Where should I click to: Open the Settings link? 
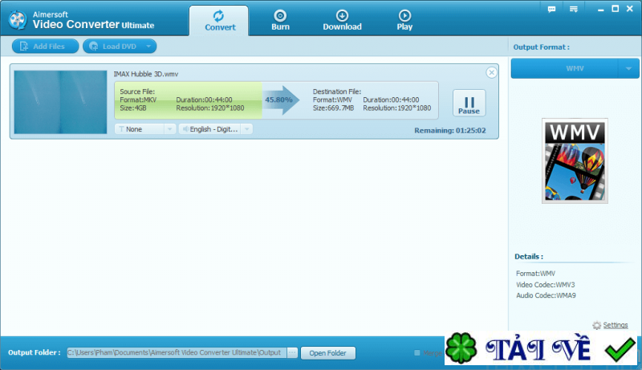[615, 325]
